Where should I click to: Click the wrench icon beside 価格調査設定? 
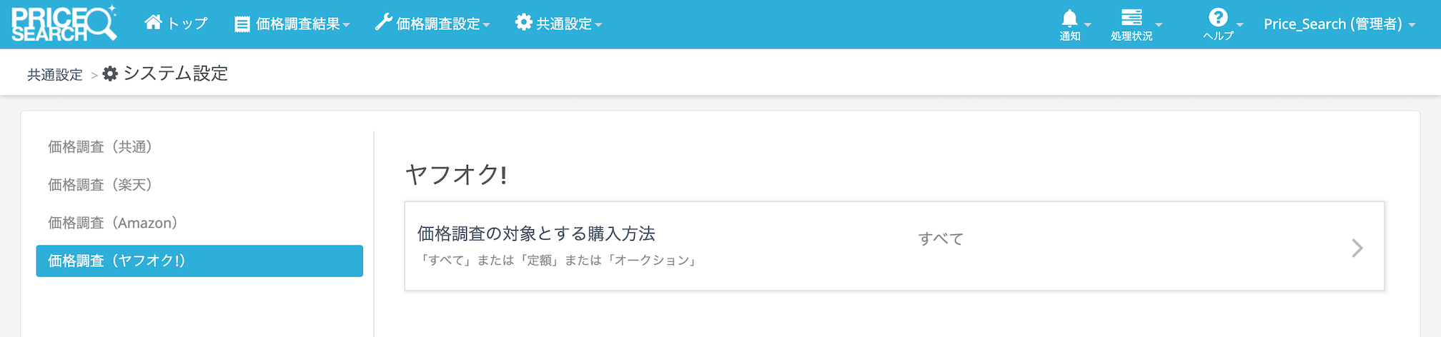point(383,23)
